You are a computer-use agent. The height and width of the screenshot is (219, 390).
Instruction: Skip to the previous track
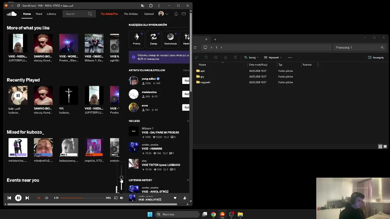coord(9,198)
